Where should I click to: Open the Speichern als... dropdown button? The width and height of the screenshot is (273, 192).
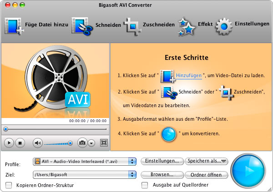click(206, 161)
